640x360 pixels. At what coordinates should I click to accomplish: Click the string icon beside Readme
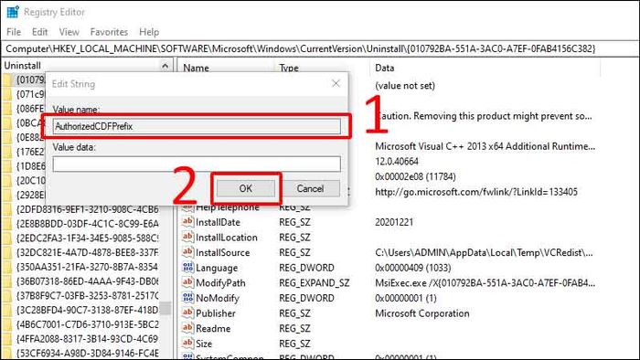[x=187, y=328]
